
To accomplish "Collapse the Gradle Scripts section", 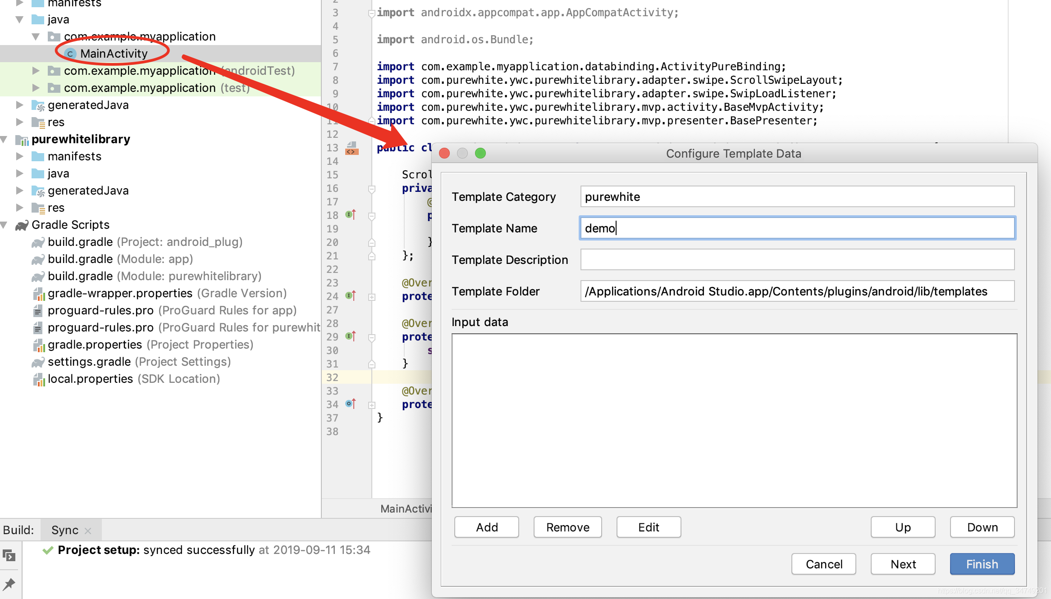I will tap(4, 224).
